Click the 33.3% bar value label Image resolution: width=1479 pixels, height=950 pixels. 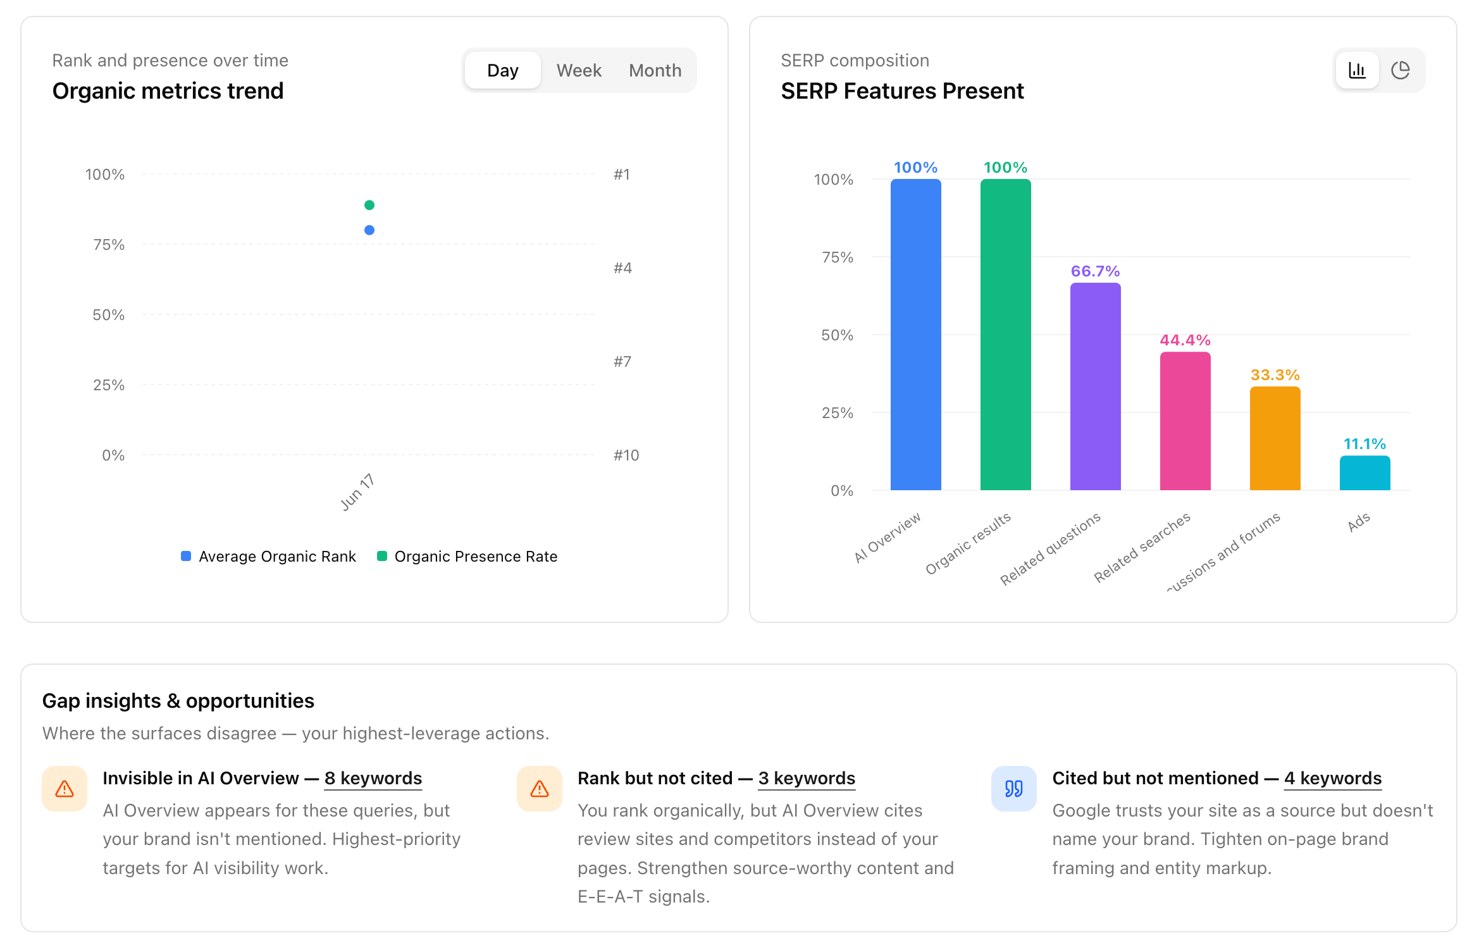click(x=1275, y=375)
